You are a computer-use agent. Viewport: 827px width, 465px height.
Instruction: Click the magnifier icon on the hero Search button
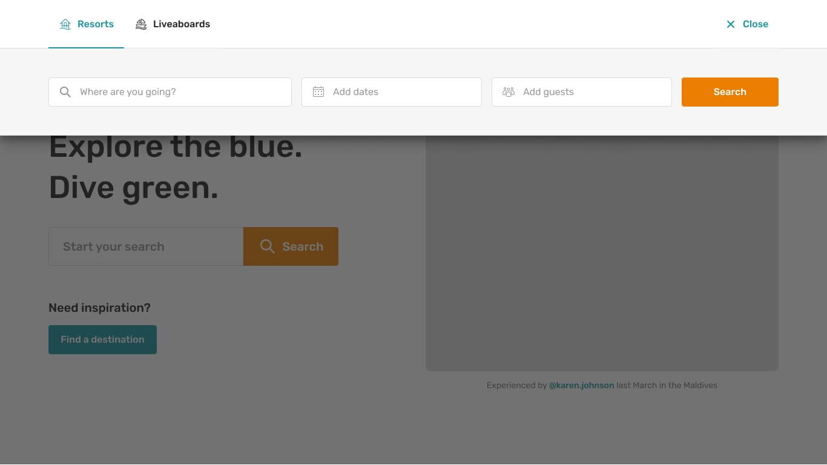[x=267, y=246]
